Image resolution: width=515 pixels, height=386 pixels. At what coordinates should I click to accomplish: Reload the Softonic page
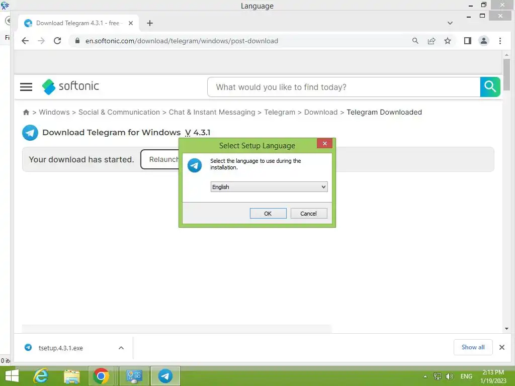57,41
